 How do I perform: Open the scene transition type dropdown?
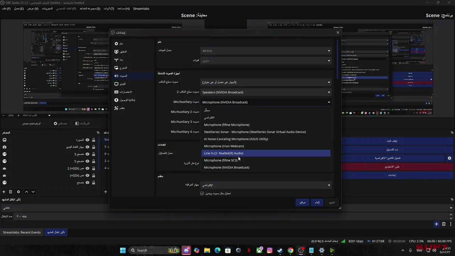[227, 208]
